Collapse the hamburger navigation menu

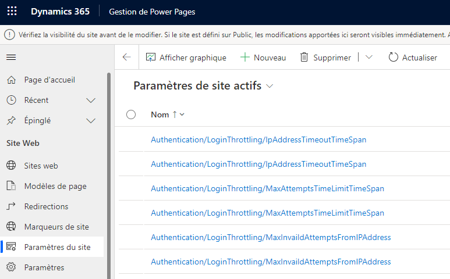pos(11,58)
